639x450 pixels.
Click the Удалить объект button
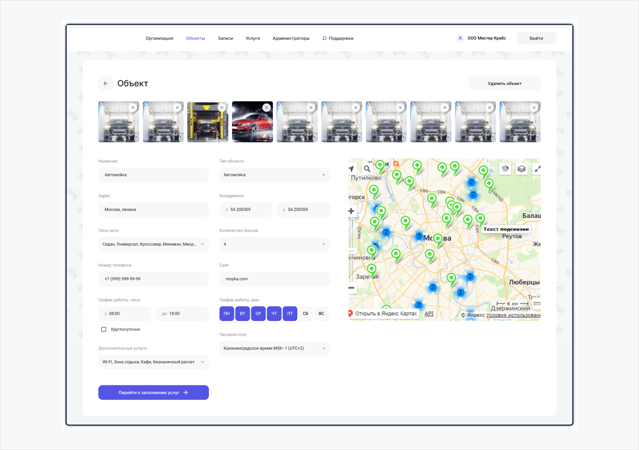coord(504,83)
